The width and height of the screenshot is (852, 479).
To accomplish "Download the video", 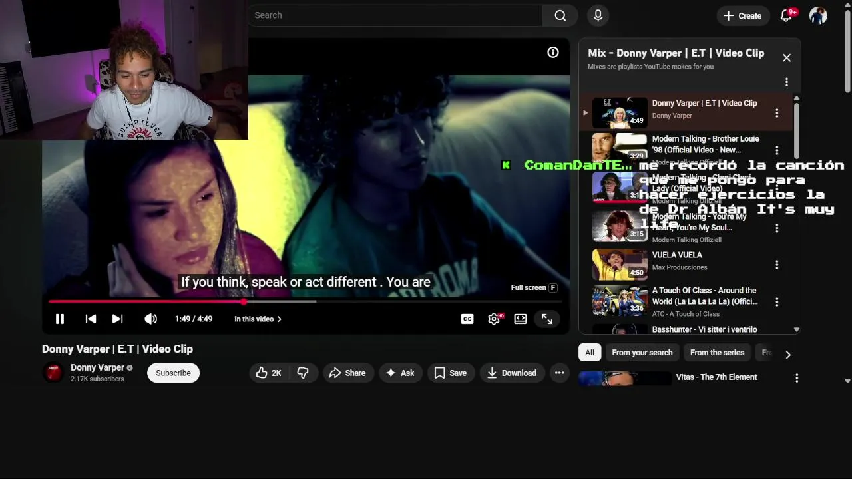I will click(512, 373).
